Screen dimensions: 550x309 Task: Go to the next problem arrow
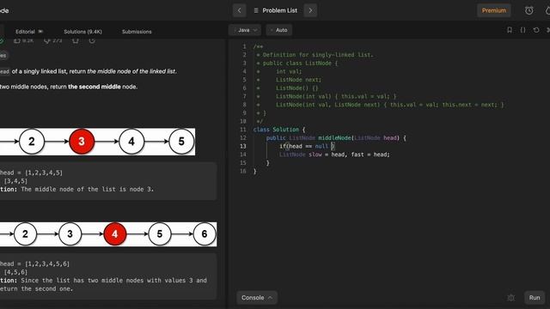point(310,10)
